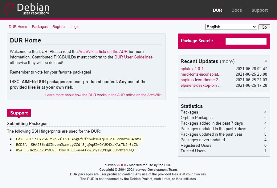Click the Debian user repository title text
The width and height of the screenshot is (277, 188).
[x=33, y=9]
